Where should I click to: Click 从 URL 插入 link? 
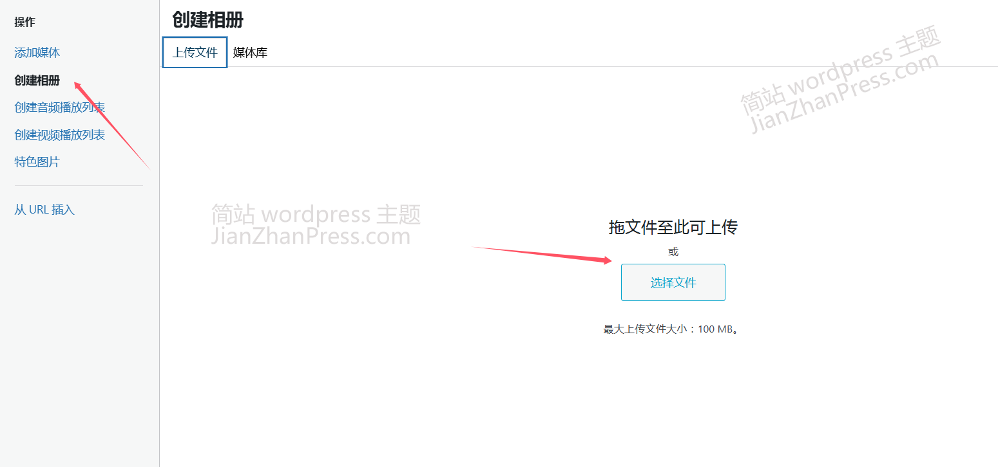[x=44, y=210]
